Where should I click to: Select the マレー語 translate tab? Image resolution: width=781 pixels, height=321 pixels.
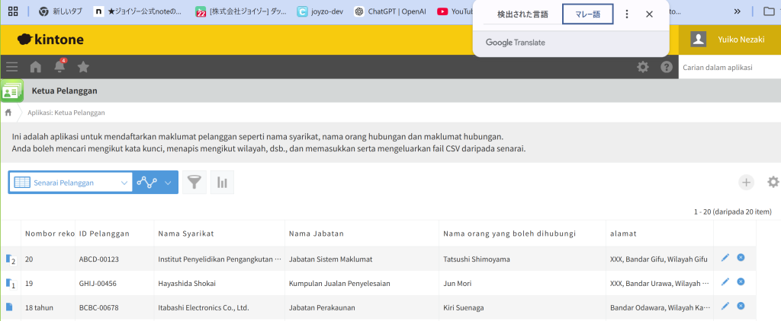pyautogui.click(x=588, y=14)
